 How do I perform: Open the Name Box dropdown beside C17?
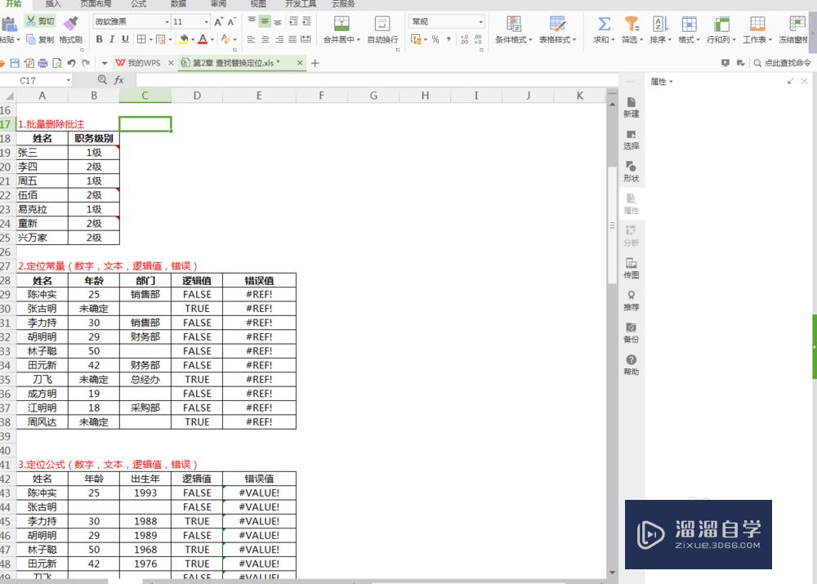[x=69, y=80]
